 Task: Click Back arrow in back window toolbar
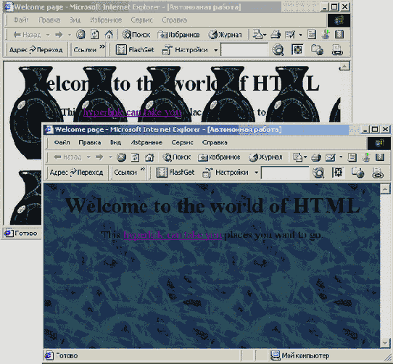pos(27,35)
